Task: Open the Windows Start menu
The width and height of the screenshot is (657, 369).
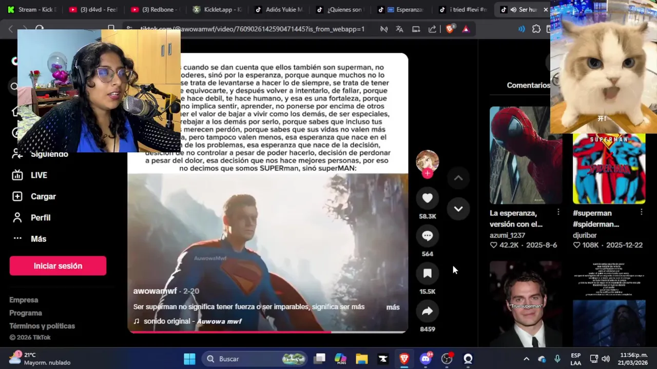Action: click(189, 359)
